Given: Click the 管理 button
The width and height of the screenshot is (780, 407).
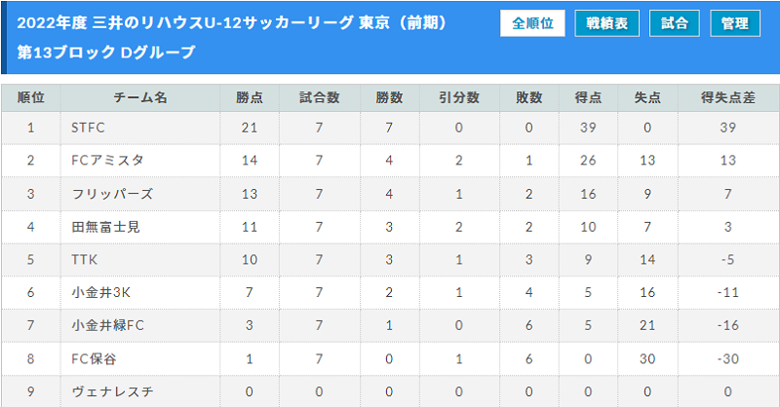Looking at the screenshot, I should tap(735, 23).
